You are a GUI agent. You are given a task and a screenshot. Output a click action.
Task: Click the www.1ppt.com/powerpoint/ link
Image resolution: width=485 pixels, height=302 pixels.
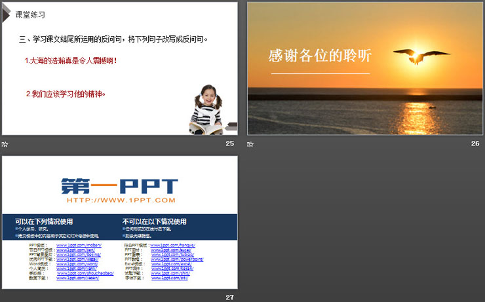coord(177,259)
